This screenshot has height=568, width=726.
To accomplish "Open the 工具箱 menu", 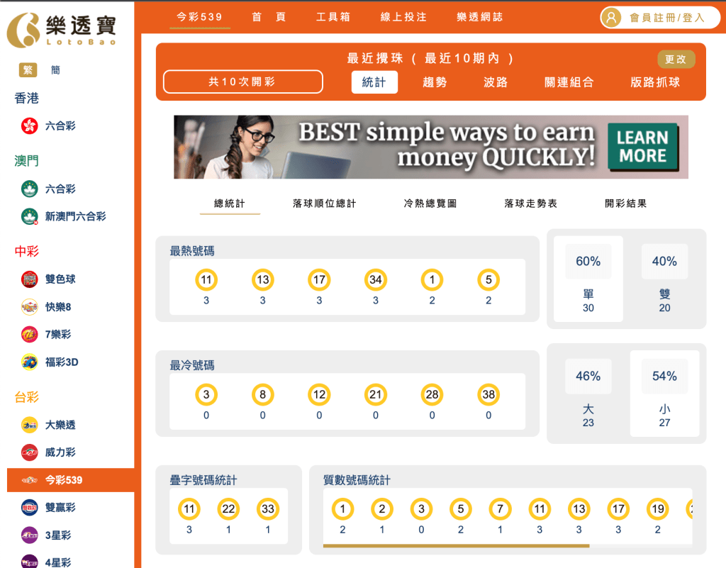I will [333, 17].
